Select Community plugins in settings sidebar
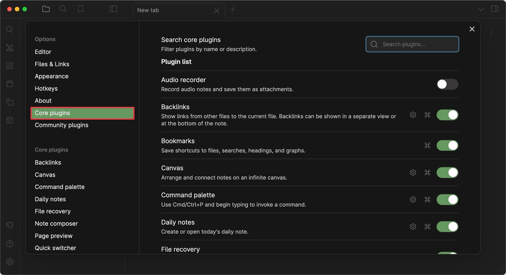 coord(61,125)
